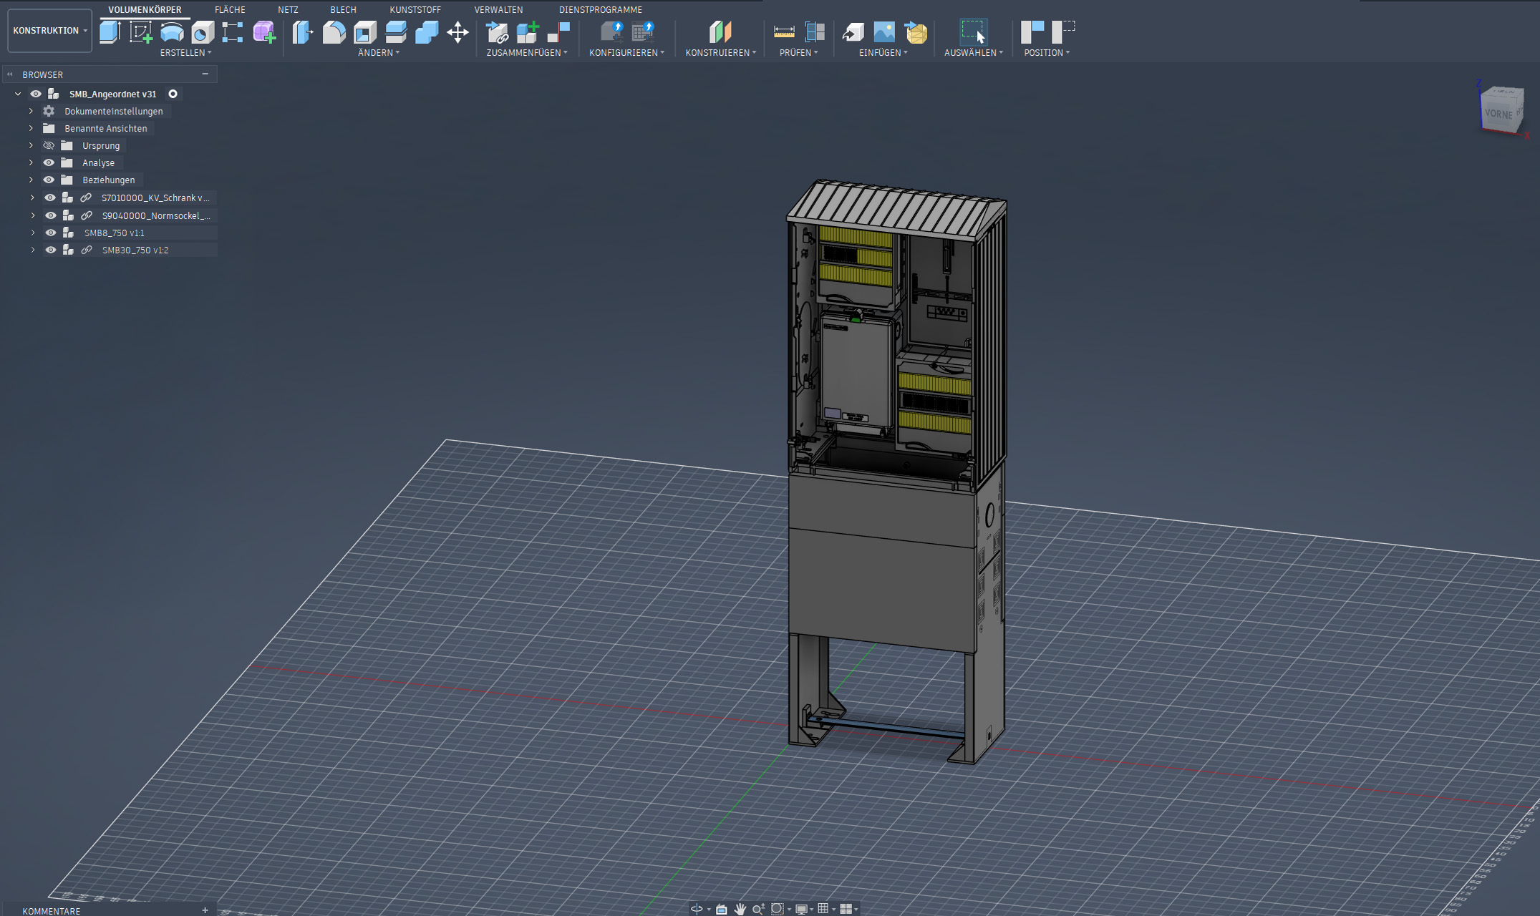Image resolution: width=1540 pixels, height=916 pixels.
Task: Expand the Dokumenteinstellungen node
Action: point(31,111)
